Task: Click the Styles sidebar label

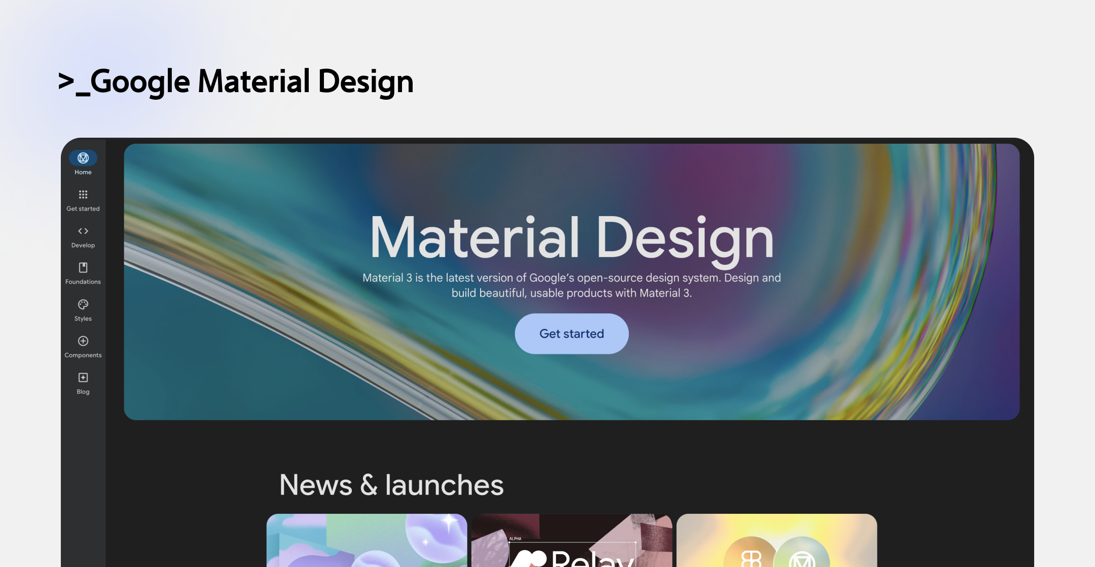Action: [83, 318]
